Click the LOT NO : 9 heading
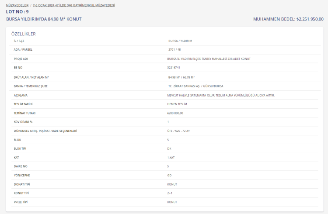This screenshot has height=214, width=328. 17,12
